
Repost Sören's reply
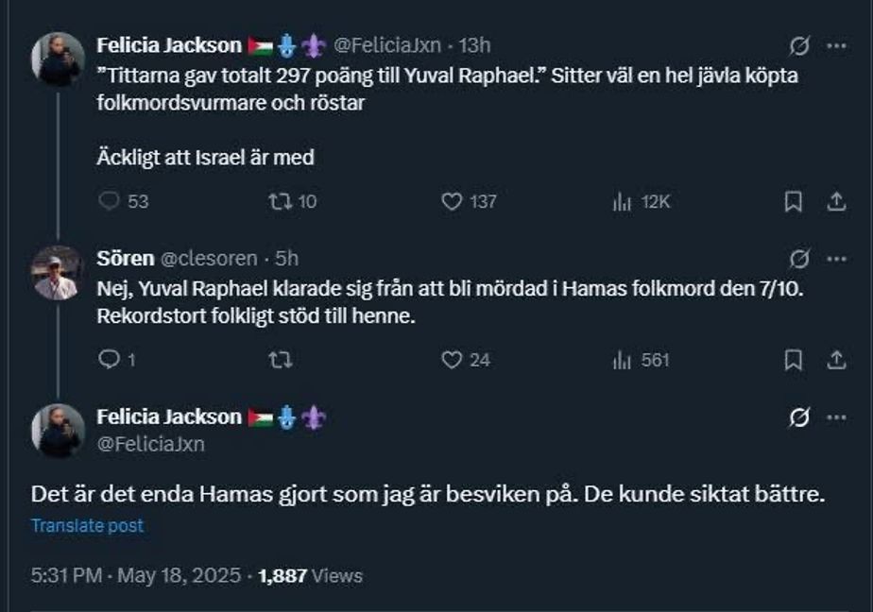point(280,359)
